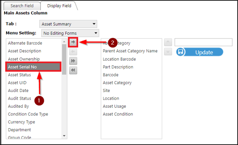Screen dimensions: 238x145
Task: Select Part Description in selected list
Action: [x=118, y=67]
